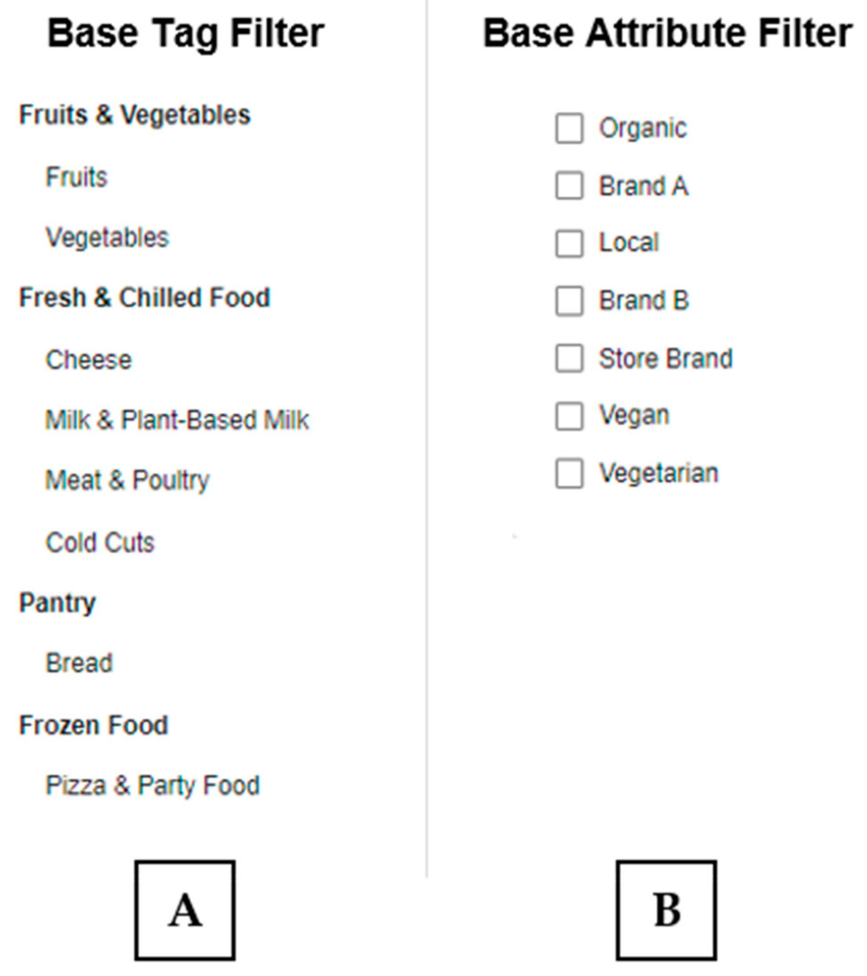
Task: Select the Fruits tag
Action: pos(76,177)
